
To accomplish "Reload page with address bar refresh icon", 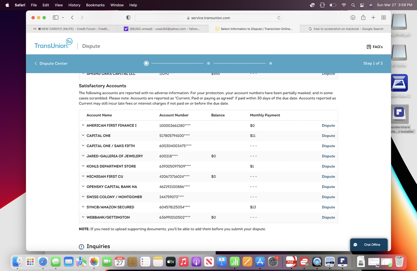I will [279, 18].
